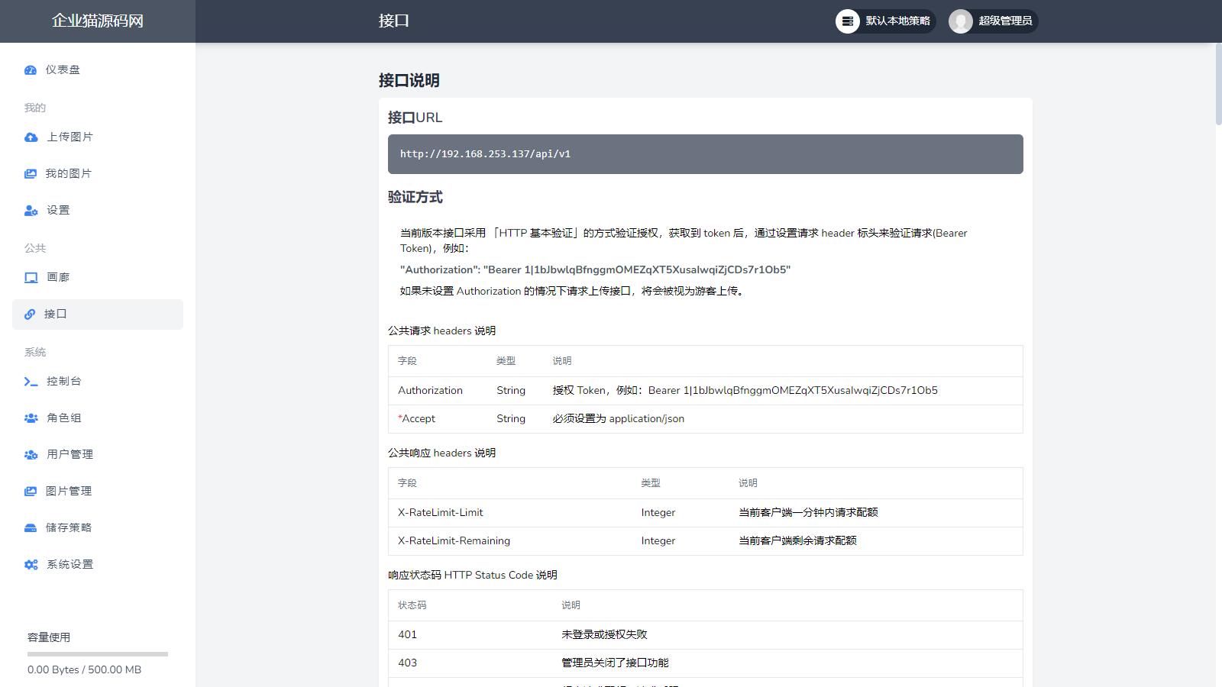Select the 接口 sidebar item
This screenshot has width=1222, height=687.
click(x=97, y=314)
